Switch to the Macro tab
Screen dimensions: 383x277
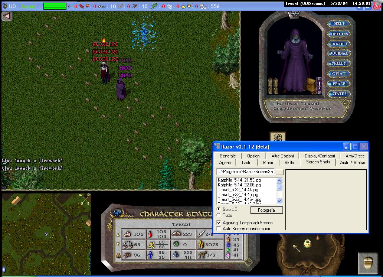point(269,163)
